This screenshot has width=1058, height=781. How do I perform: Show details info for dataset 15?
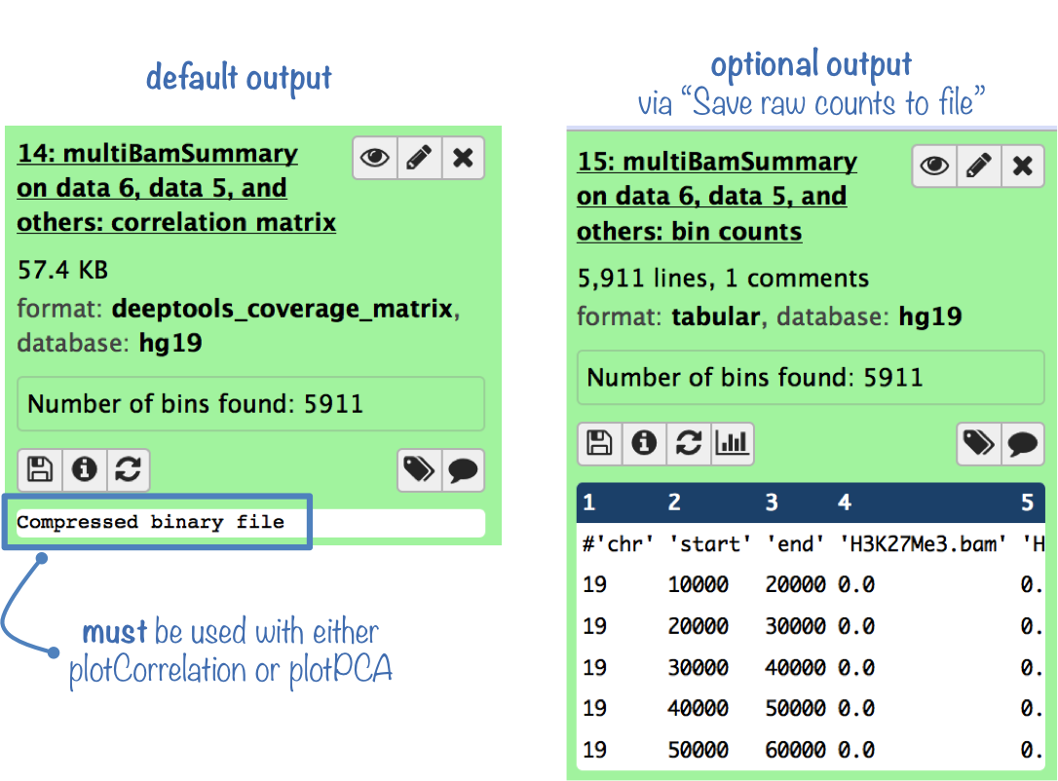click(x=644, y=443)
